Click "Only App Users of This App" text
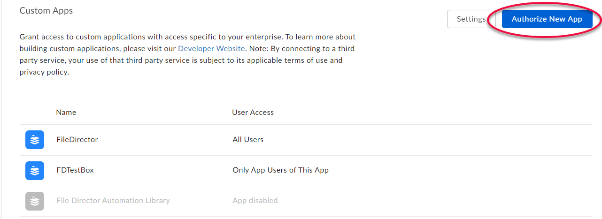The height and width of the screenshot is (219, 602). coord(280,170)
